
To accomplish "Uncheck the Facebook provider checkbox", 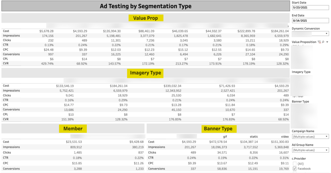I will click(x=295, y=169).
